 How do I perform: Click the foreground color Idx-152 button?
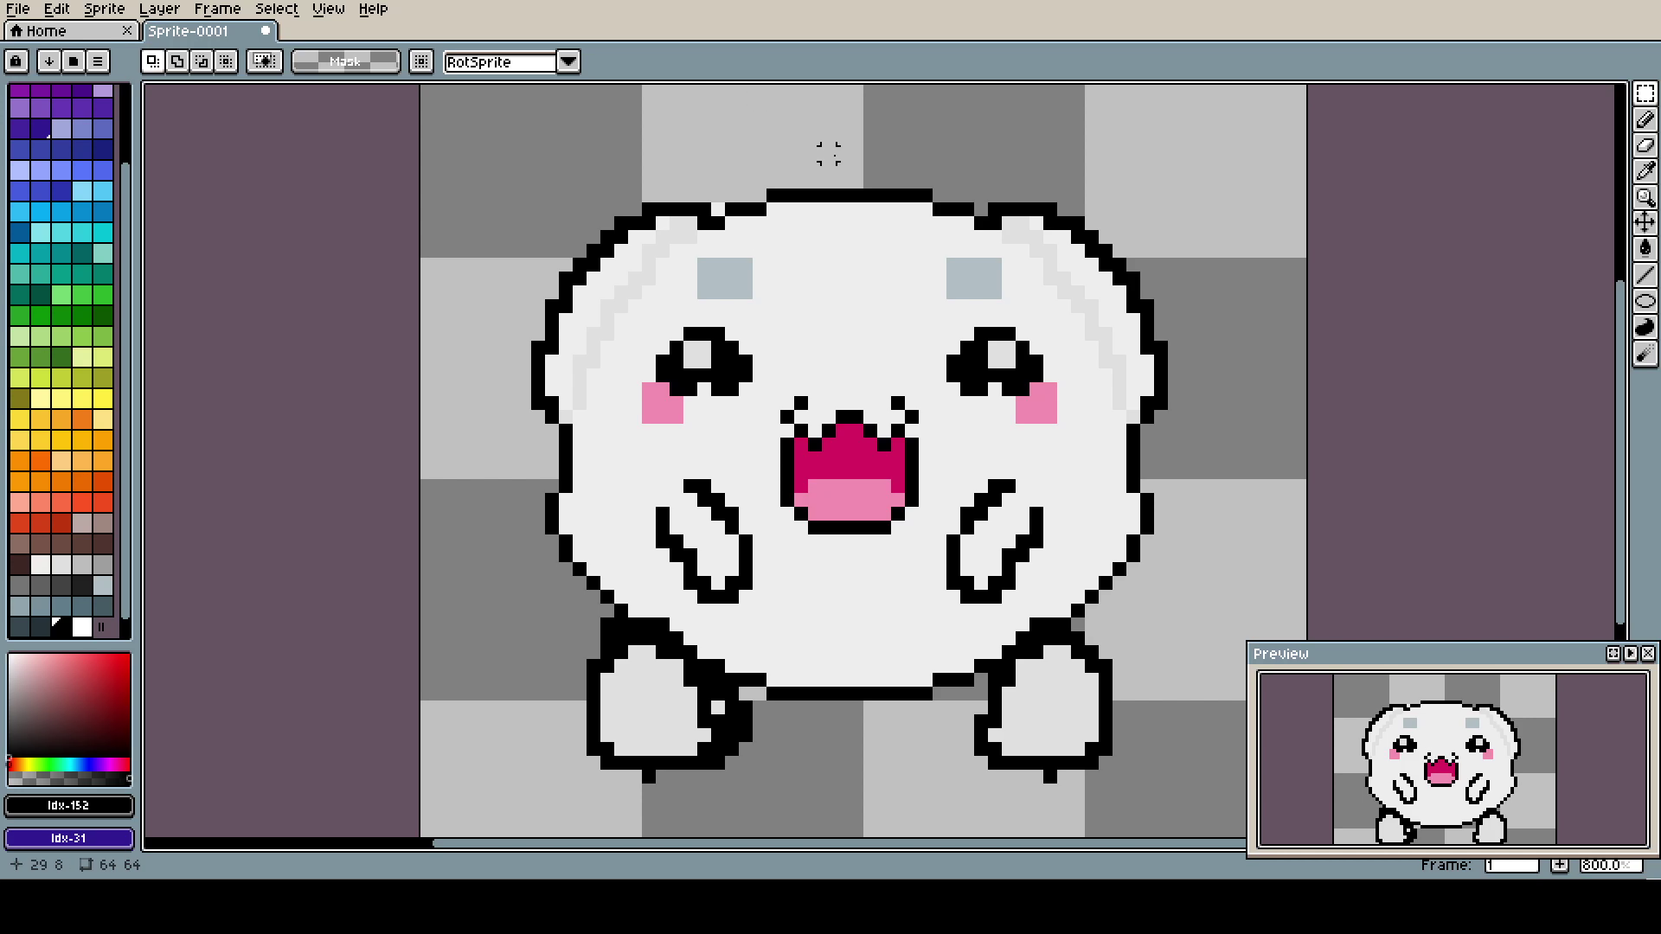[69, 805]
